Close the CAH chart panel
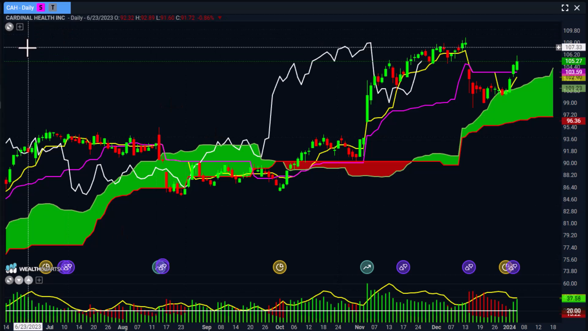The height and width of the screenshot is (331, 588). pyautogui.click(x=577, y=8)
